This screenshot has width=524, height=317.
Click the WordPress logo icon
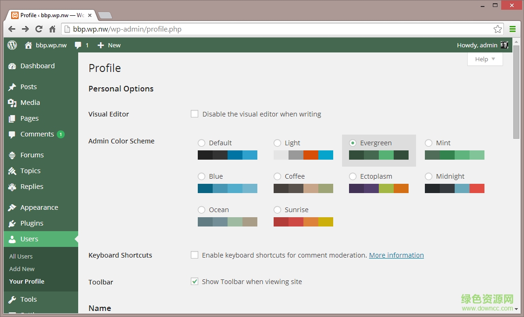click(11, 45)
